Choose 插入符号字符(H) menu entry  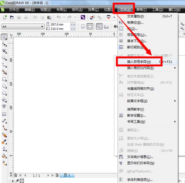147,62
